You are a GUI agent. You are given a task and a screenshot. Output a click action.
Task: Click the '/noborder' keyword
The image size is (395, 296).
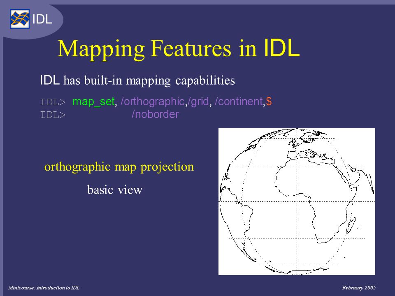pos(155,114)
